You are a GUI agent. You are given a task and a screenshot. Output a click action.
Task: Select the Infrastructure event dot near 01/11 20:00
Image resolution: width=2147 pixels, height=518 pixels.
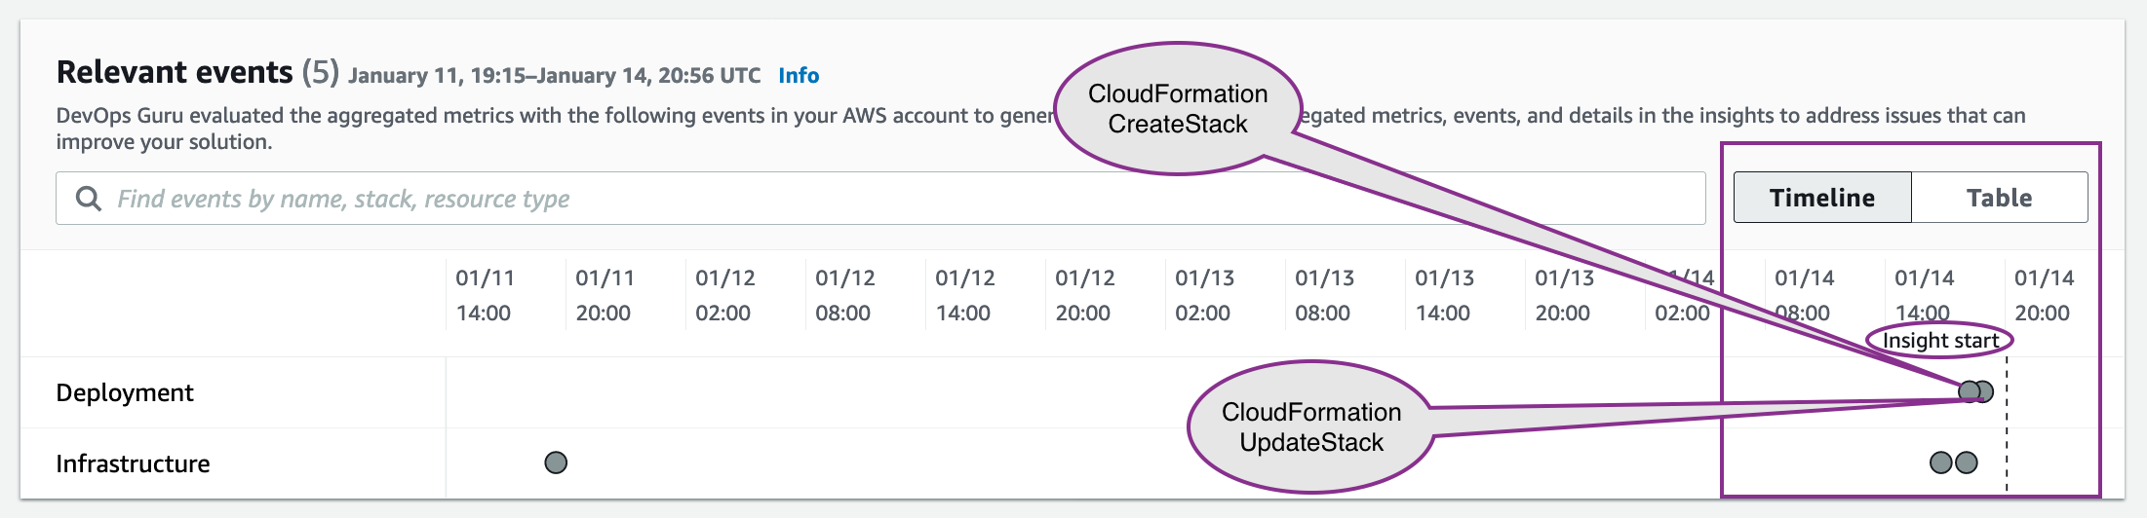pyautogui.click(x=556, y=462)
